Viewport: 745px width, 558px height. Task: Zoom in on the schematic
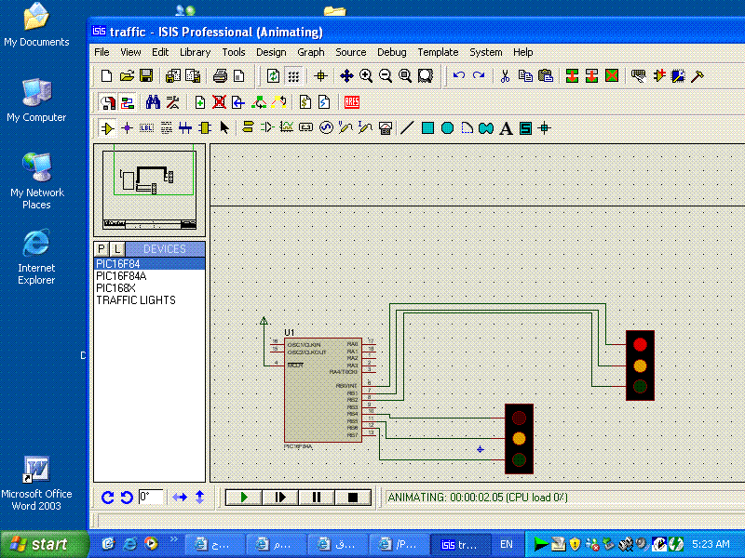[366, 76]
